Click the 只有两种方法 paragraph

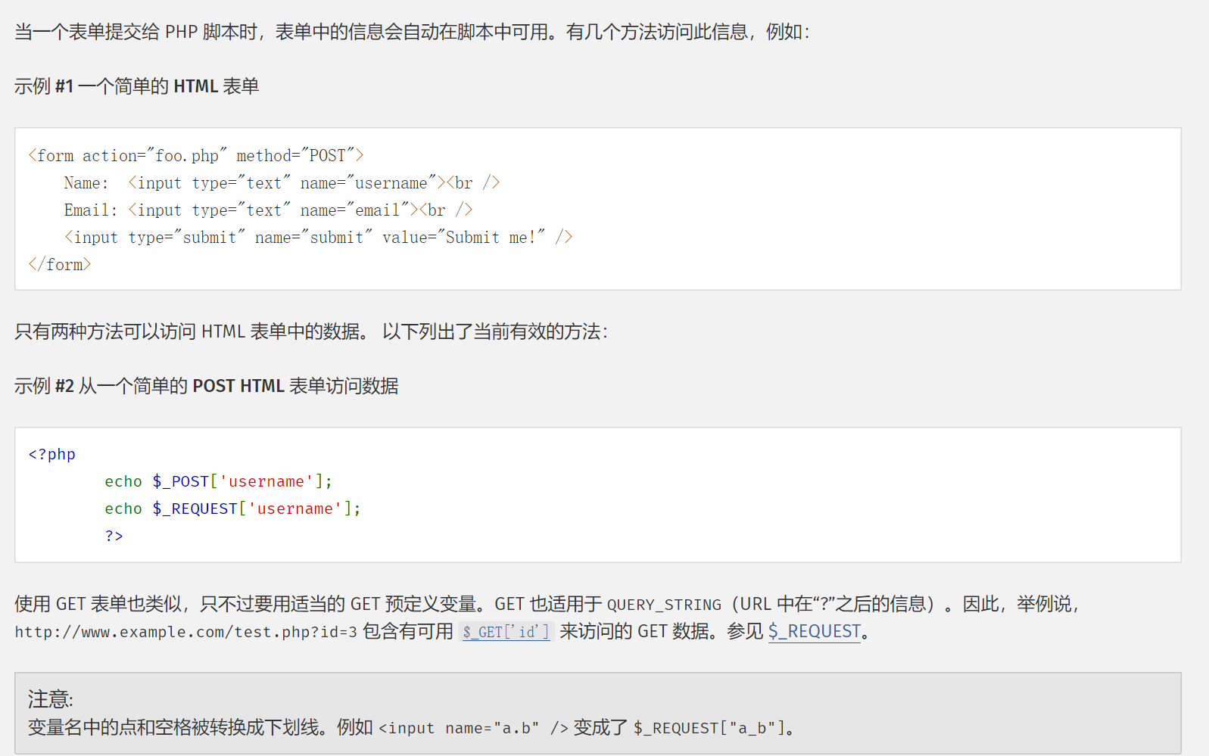coord(310,331)
